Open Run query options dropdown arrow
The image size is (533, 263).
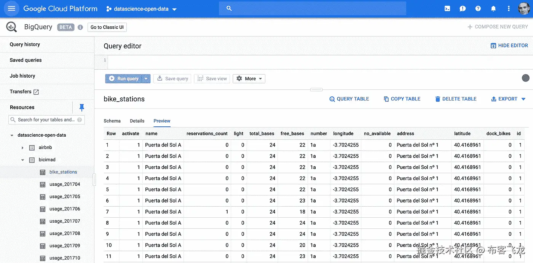tap(146, 79)
